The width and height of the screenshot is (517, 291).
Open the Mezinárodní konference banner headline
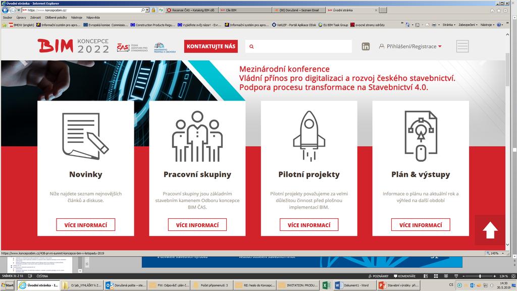(347, 78)
